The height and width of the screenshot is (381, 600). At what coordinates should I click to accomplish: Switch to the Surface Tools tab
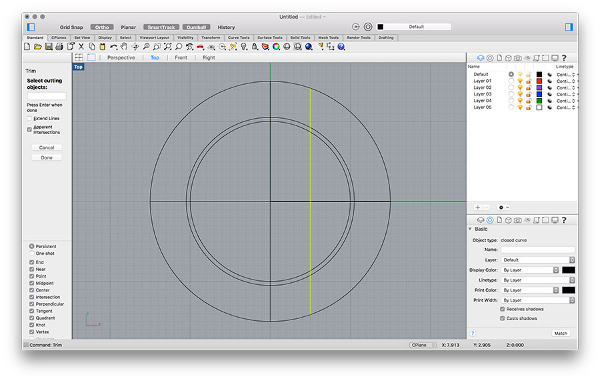(x=269, y=37)
